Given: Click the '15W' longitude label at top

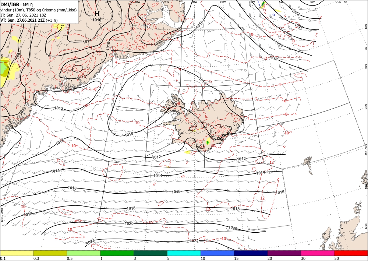Looking at the screenshot, I should [x=223, y=2].
